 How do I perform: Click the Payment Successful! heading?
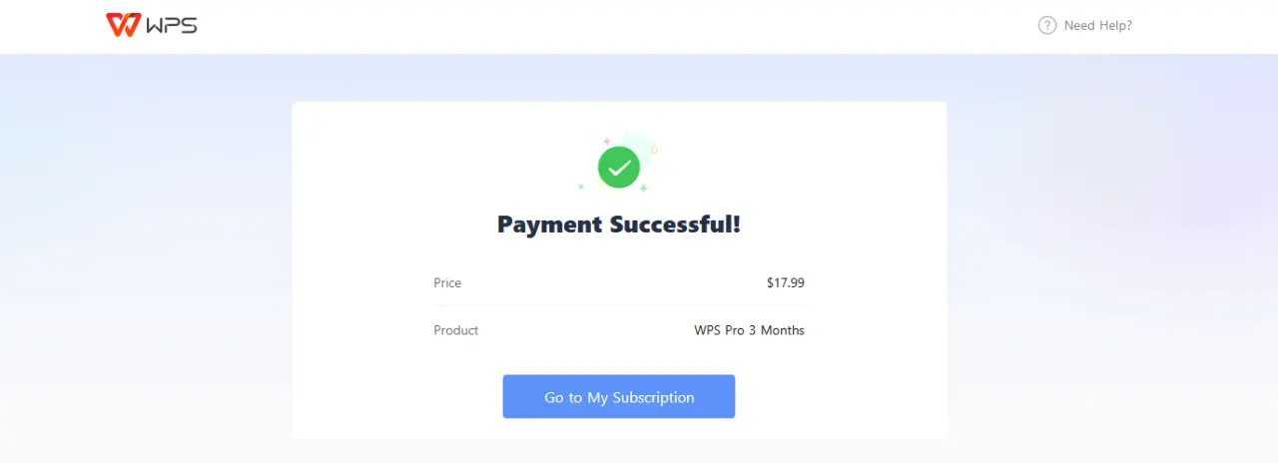pos(619,224)
